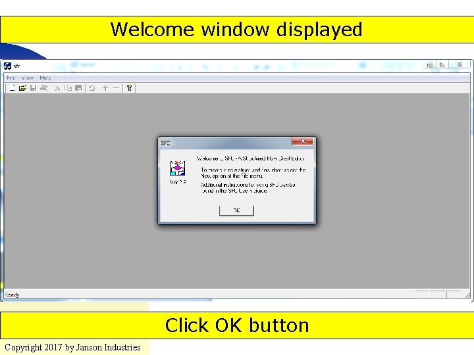Click the Ready status bar text

pyautogui.click(x=13, y=295)
